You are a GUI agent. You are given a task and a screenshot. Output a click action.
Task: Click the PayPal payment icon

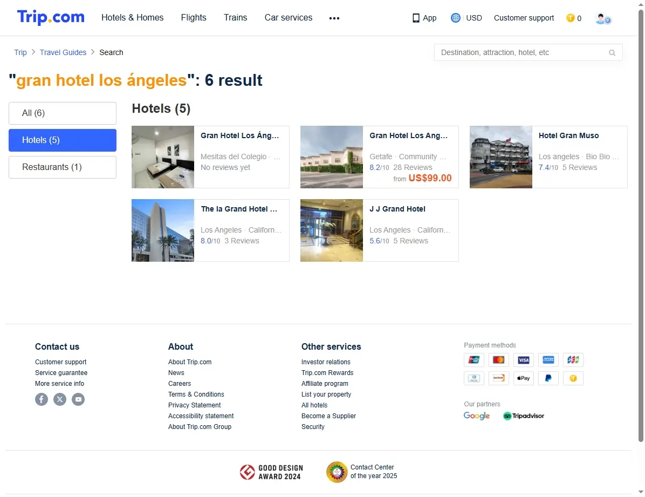(548, 378)
